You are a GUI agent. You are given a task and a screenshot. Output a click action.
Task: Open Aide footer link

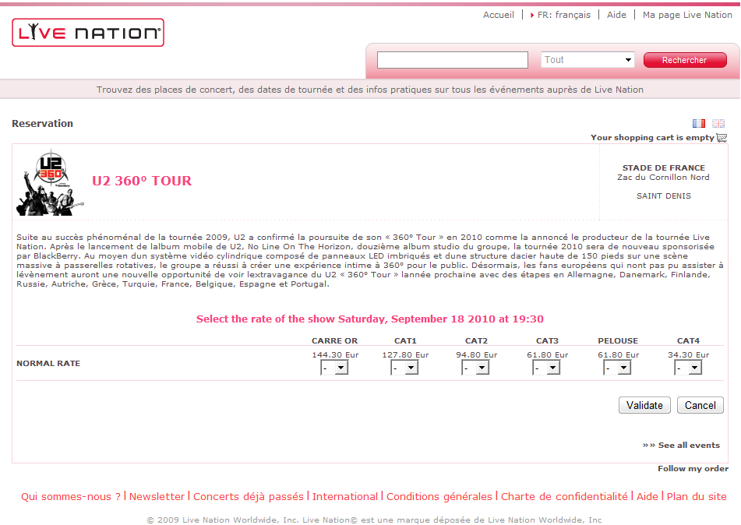click(647, 497)
